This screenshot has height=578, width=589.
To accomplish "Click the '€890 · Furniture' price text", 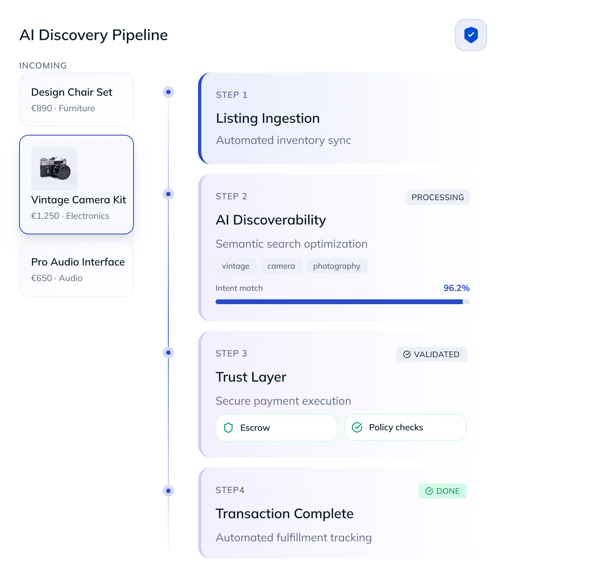I will coord(63,108).
